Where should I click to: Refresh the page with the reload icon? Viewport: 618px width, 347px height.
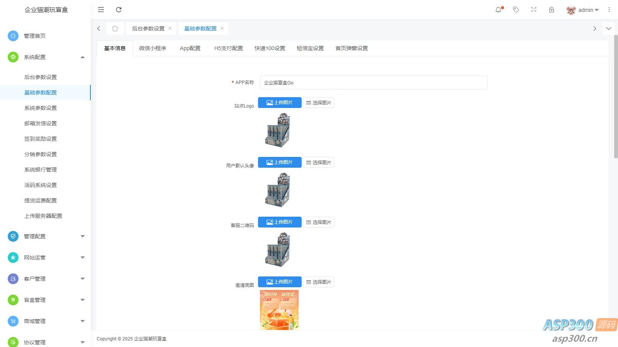[x=119, y=10]
